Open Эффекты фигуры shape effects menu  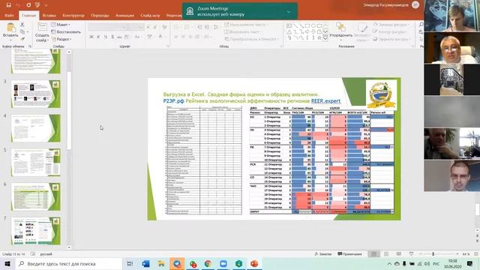point(391,39)
